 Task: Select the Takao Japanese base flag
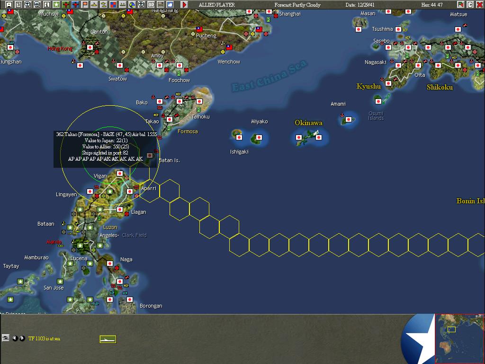pyautogui.click(x=170, y=119)
